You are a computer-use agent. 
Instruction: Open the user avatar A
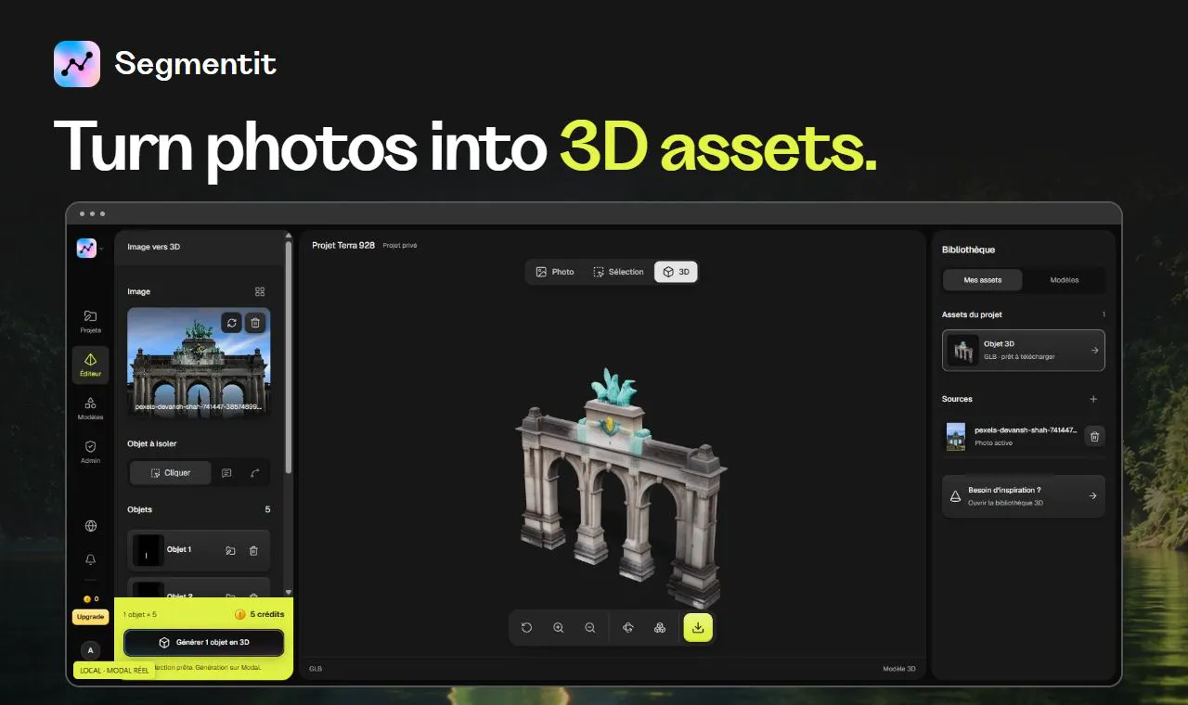coord(90,650)
